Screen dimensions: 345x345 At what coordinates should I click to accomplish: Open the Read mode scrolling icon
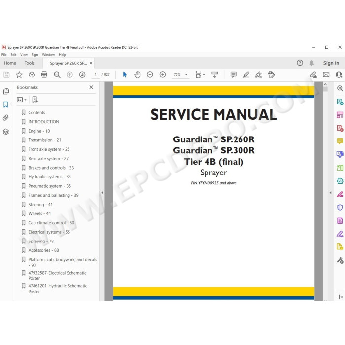point(215,75)
